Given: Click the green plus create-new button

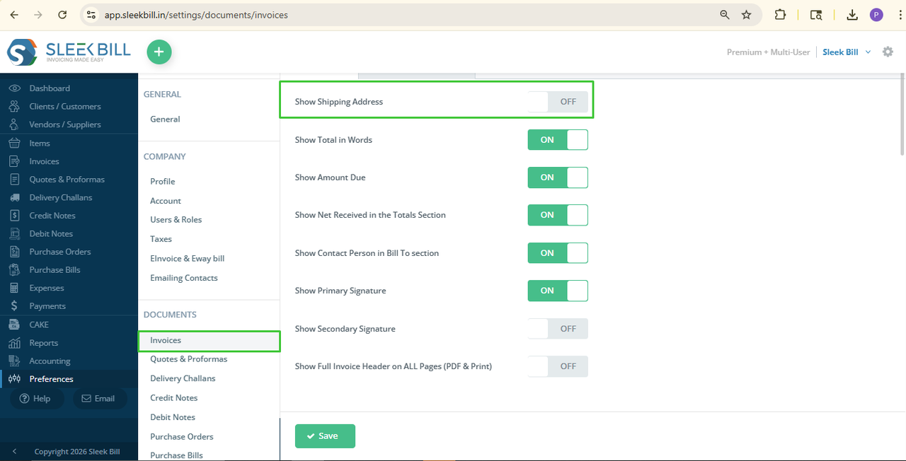Looking at the screenshot, I should tap(159, 52).
